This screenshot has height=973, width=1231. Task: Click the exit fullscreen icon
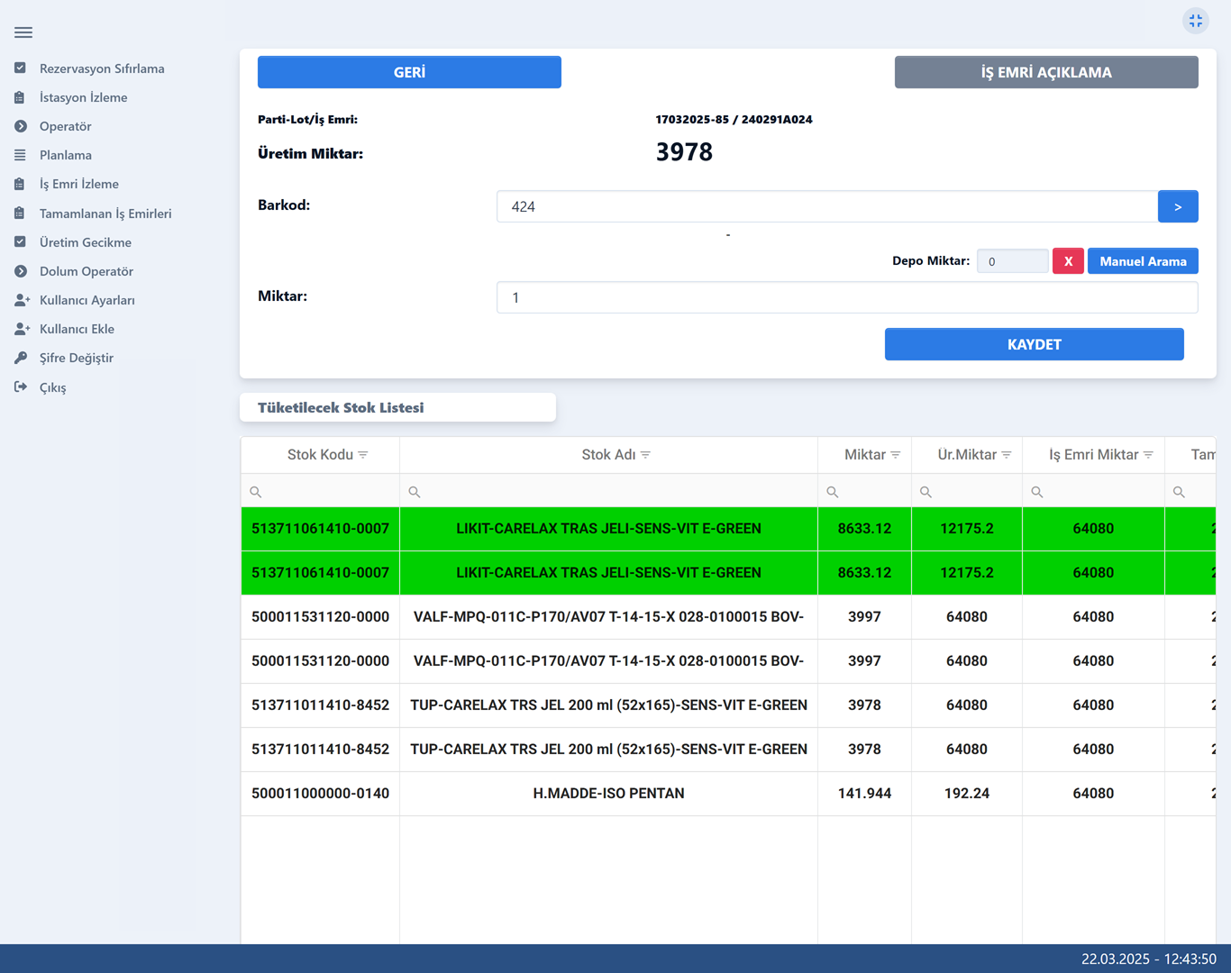[1195, 21]
